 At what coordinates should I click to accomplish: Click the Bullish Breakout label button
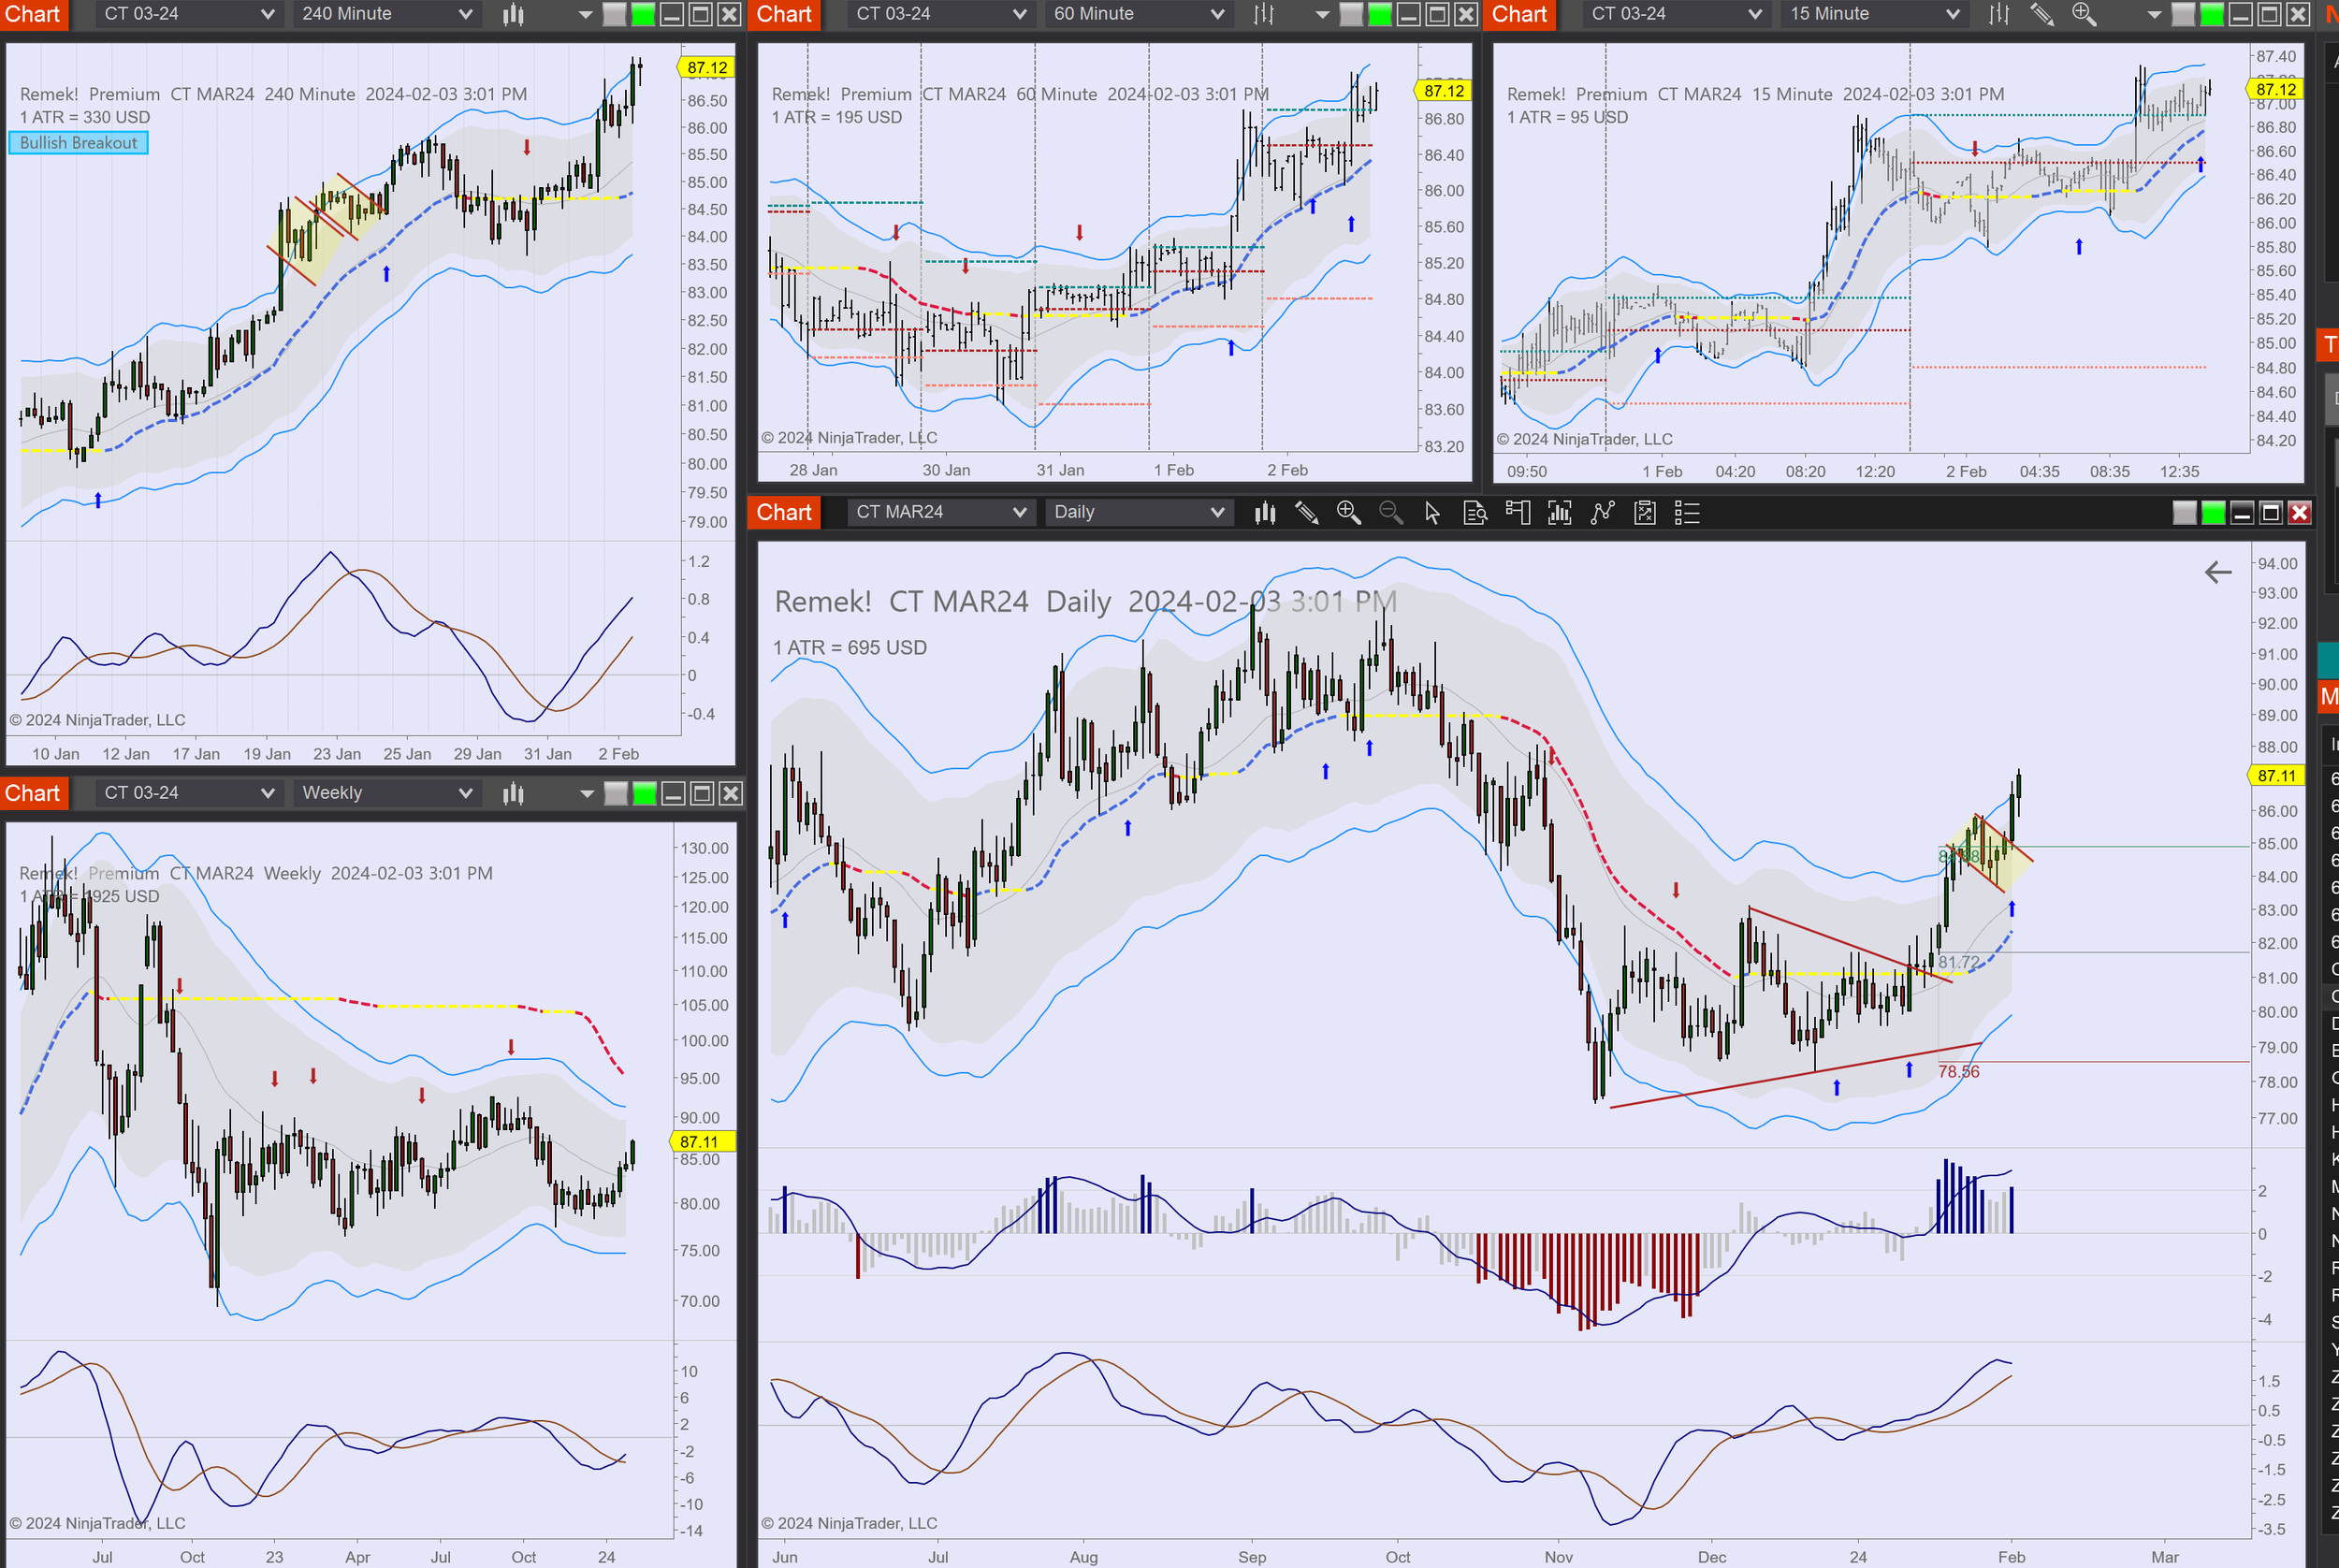click(78, 143)
